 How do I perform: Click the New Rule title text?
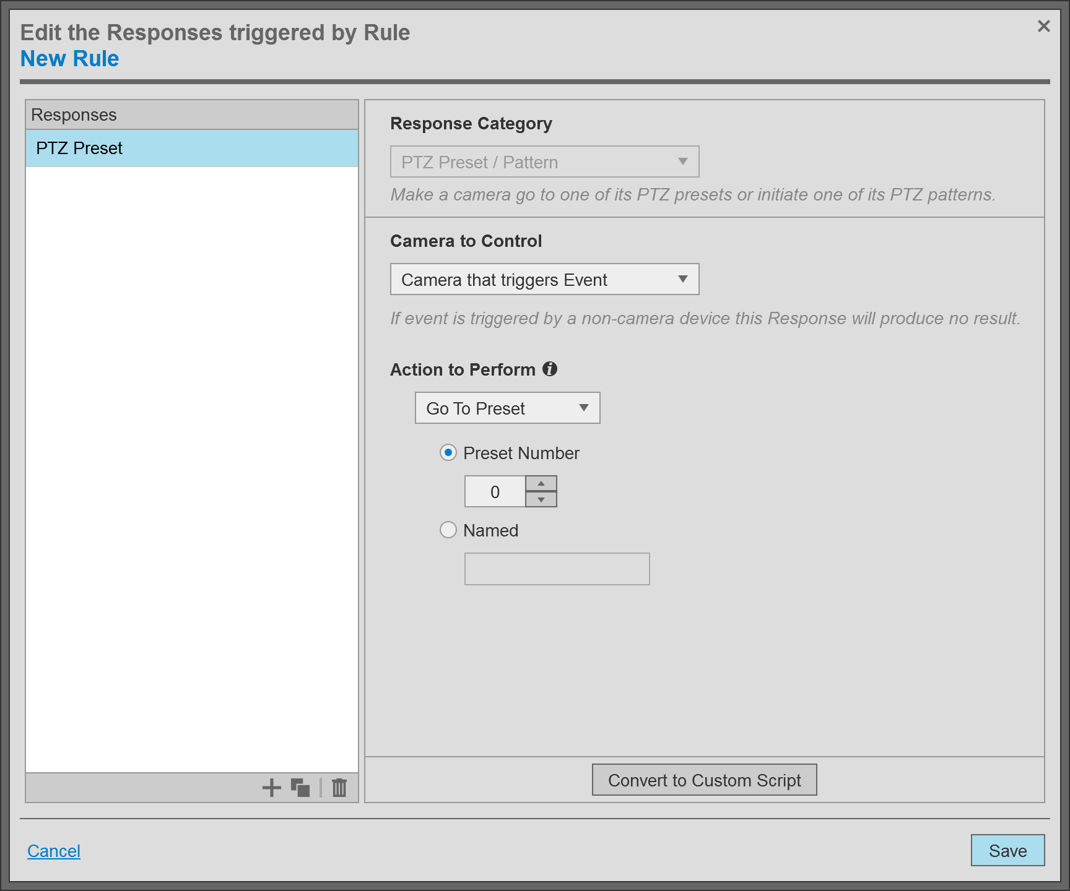(70, 58)
